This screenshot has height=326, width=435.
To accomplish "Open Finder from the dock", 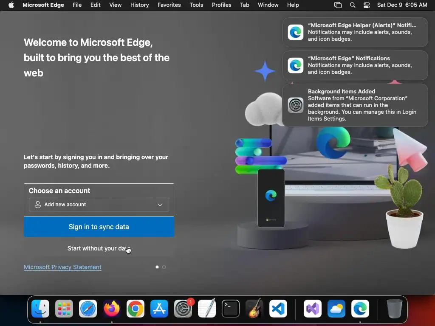I will pos(40,309).
